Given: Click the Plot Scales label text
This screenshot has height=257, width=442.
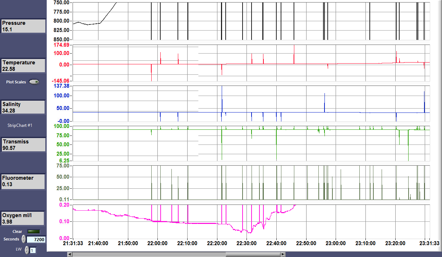Looking at the screenshot, I should point(16,82).
